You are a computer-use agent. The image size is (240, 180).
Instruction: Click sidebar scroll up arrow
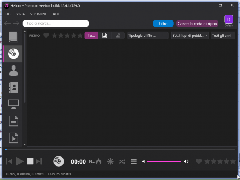coord(25,31)
